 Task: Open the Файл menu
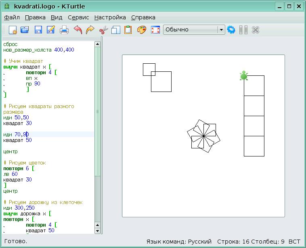coord(12,17)
